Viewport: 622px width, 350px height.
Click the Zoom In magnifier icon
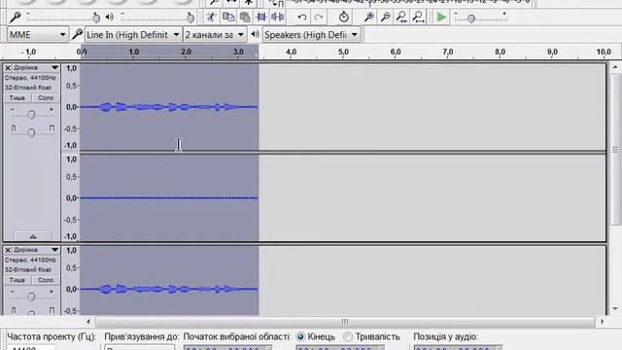point(369,17)
